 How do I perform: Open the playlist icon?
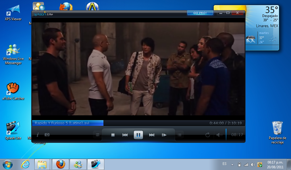pos(179,135)
